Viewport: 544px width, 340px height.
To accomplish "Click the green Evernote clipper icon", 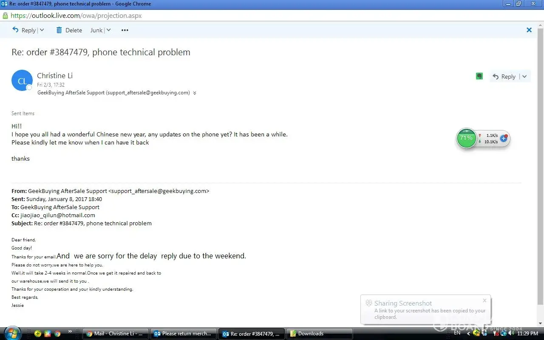I will [x=479, y=76].
